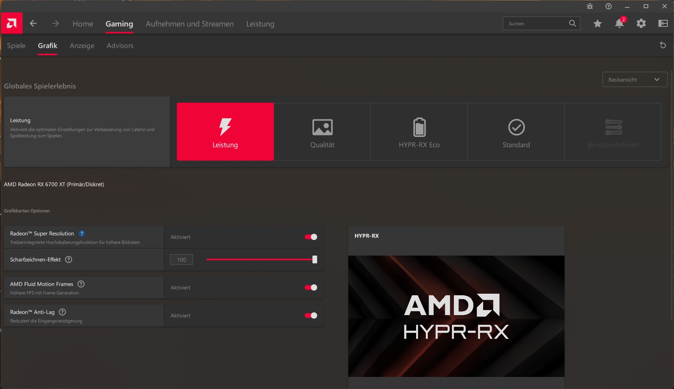674x389 pixels.
Task: Click the Grafikkarten Optionen label
Action: click(x=27, y=211)
